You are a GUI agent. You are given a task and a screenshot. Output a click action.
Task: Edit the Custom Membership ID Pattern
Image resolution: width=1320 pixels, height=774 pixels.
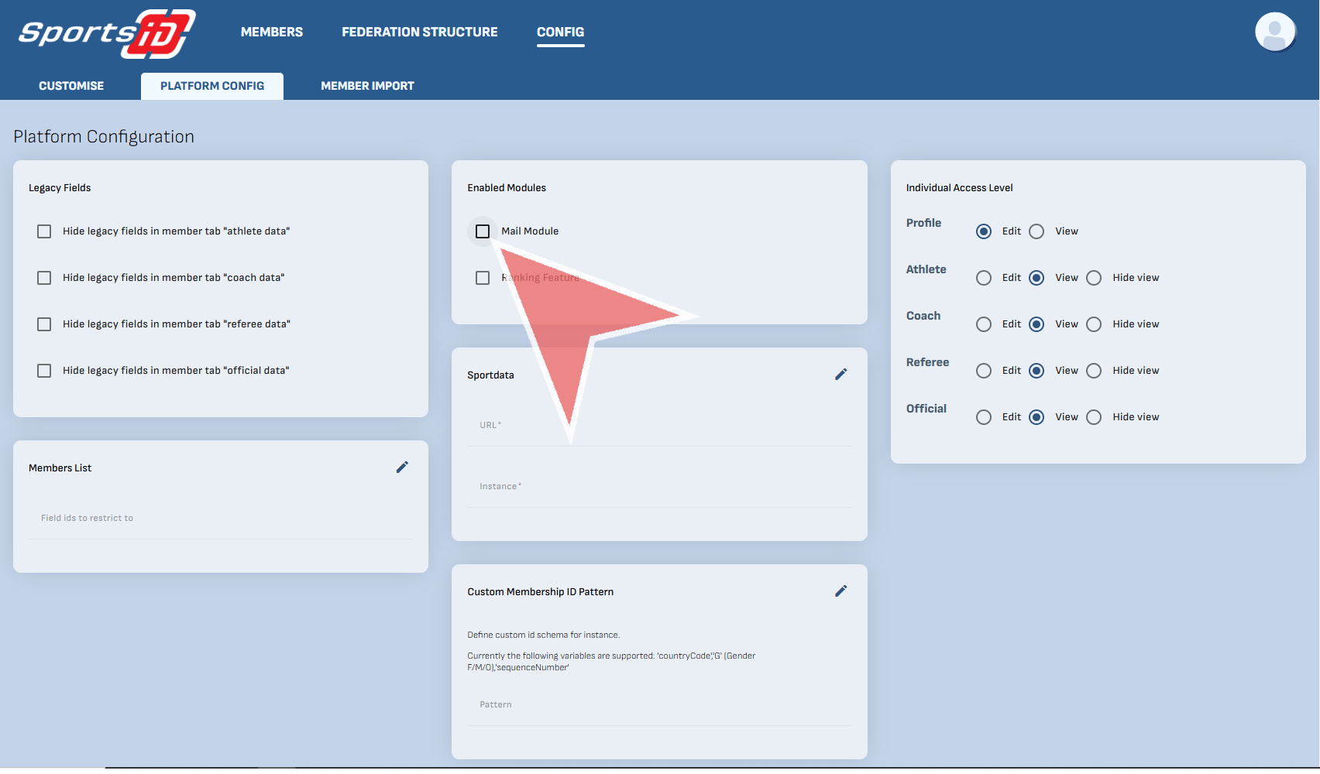(x=840, y=591)
